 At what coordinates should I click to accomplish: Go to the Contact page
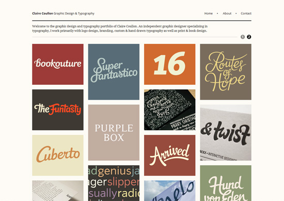point(246,13)
